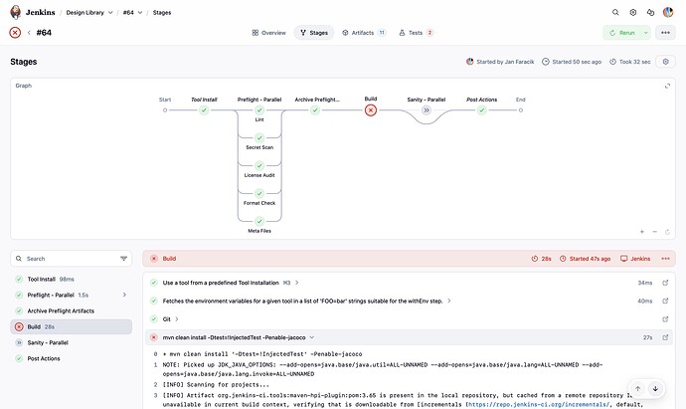Open Rerun dropdown arrow
Screen dimensions: 686x409
pos(646,33)
